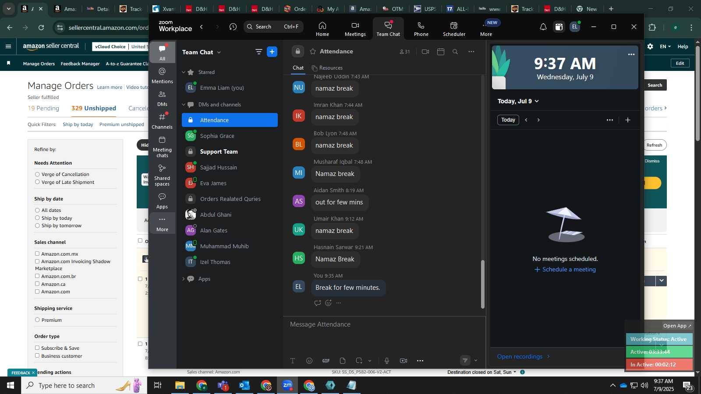Image resolution: width=701 pixels, height=394 pixels.
Task: Open the calendar panel icon in Zoom's top bar
Action: pyautogui.click(x=559, y=27)
